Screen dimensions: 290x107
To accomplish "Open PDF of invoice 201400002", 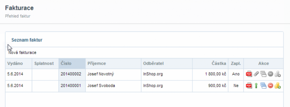I will 249,74.
